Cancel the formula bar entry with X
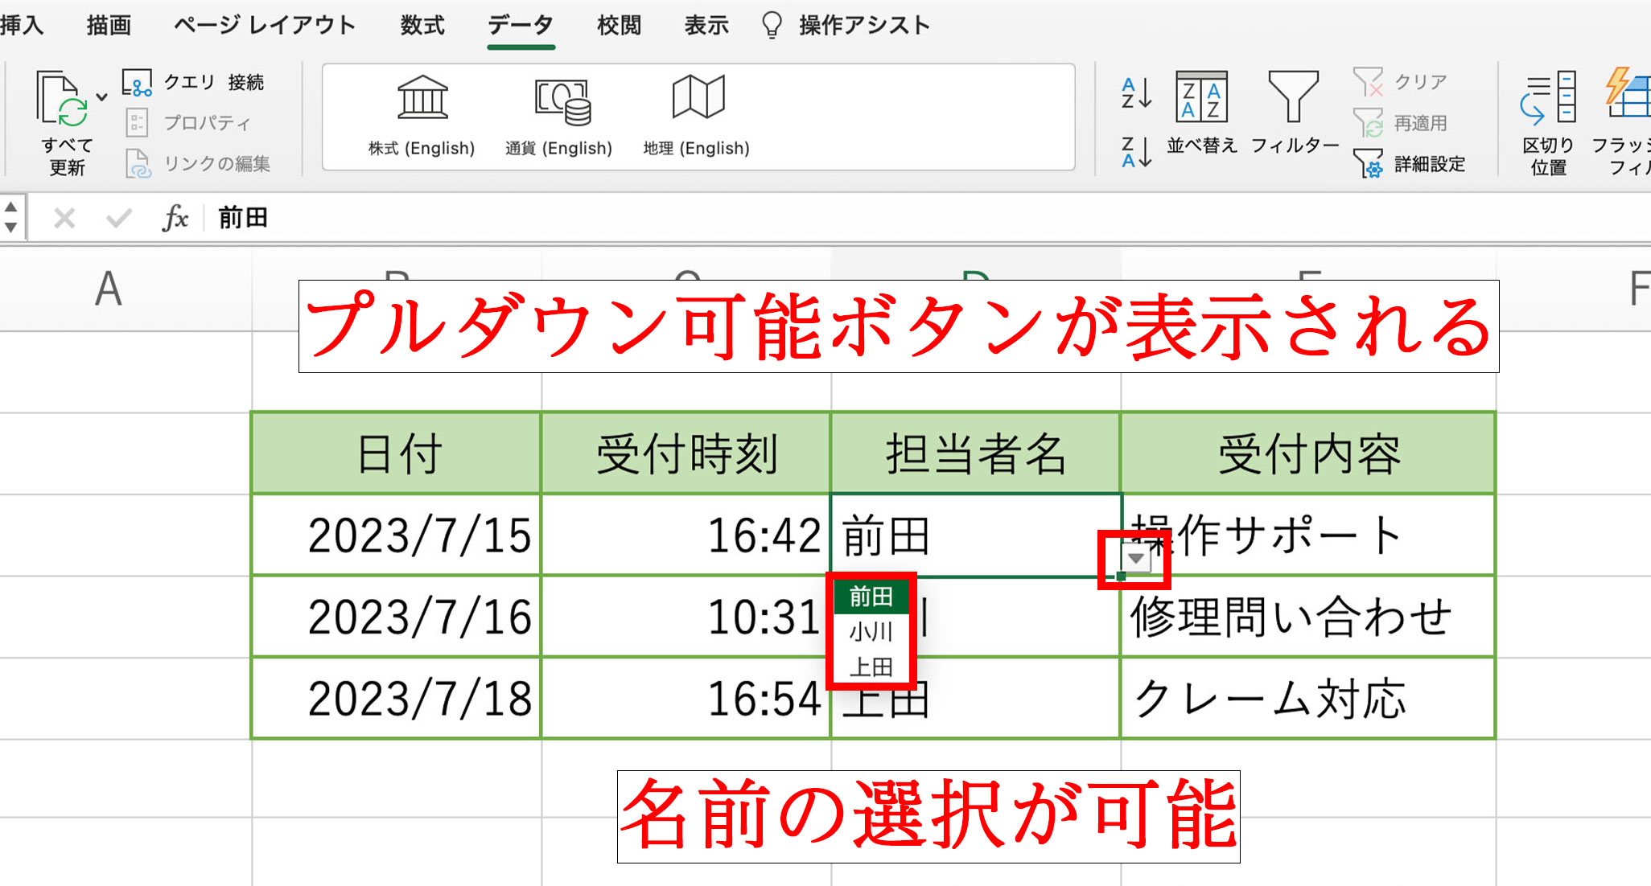This screenshot has height=886, width=1651. click(x=64, y=218)
